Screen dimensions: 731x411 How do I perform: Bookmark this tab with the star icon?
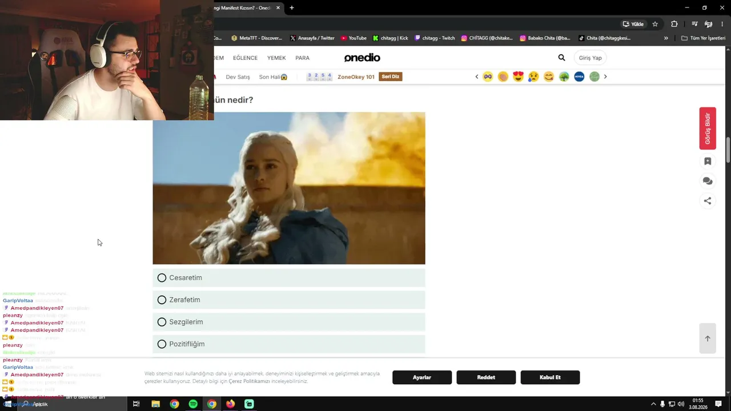click(655, 24)
